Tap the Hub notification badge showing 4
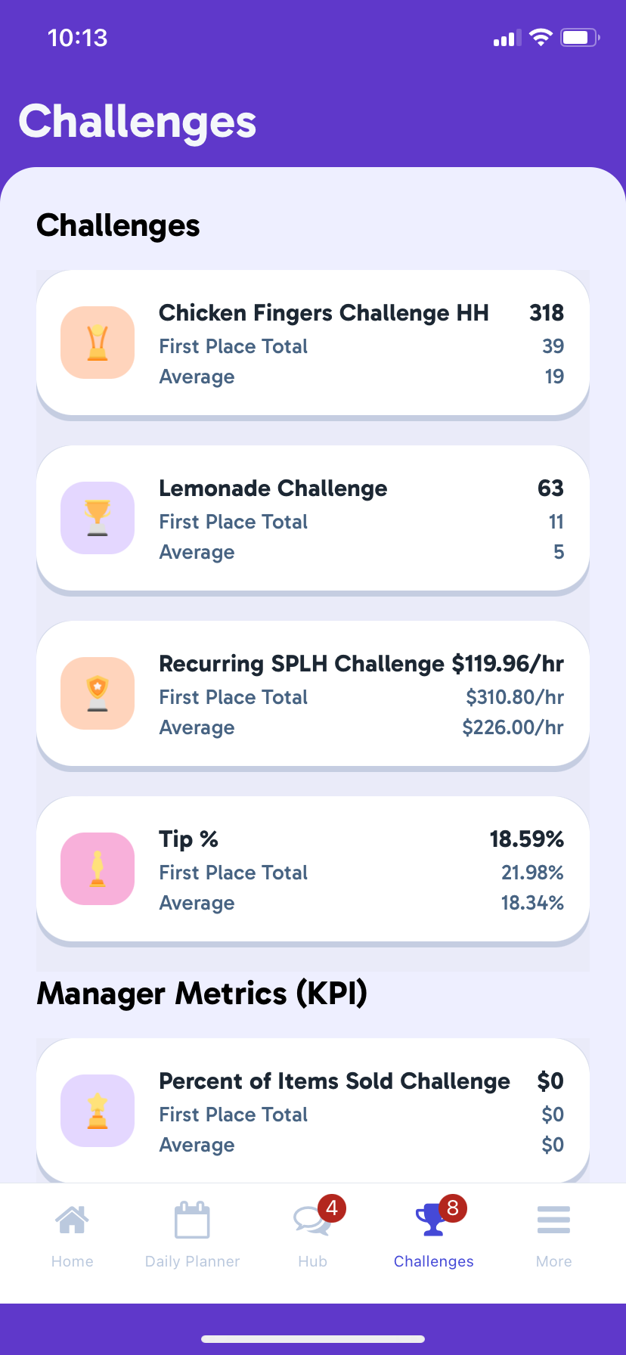The image size is (626, 1355). 332,1208
